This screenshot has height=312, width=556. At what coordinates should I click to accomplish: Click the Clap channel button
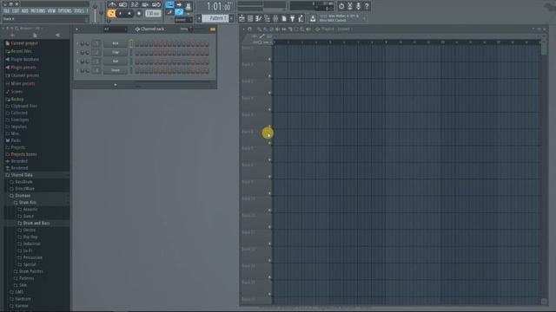coord(116,52)
